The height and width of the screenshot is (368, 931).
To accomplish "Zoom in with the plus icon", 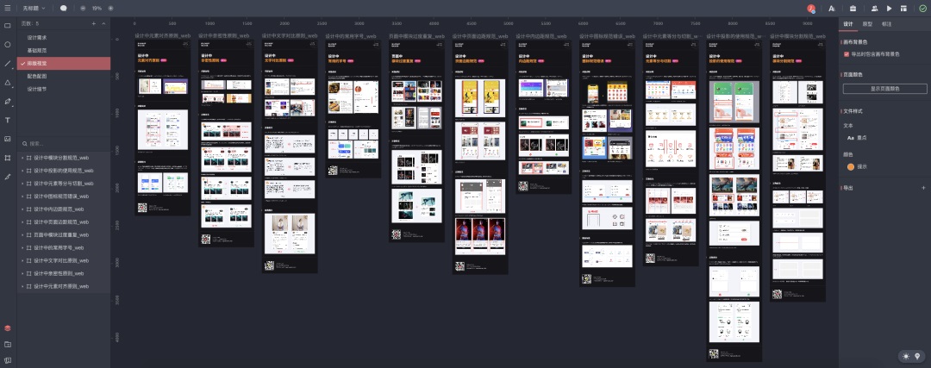I will pos(111,9).
